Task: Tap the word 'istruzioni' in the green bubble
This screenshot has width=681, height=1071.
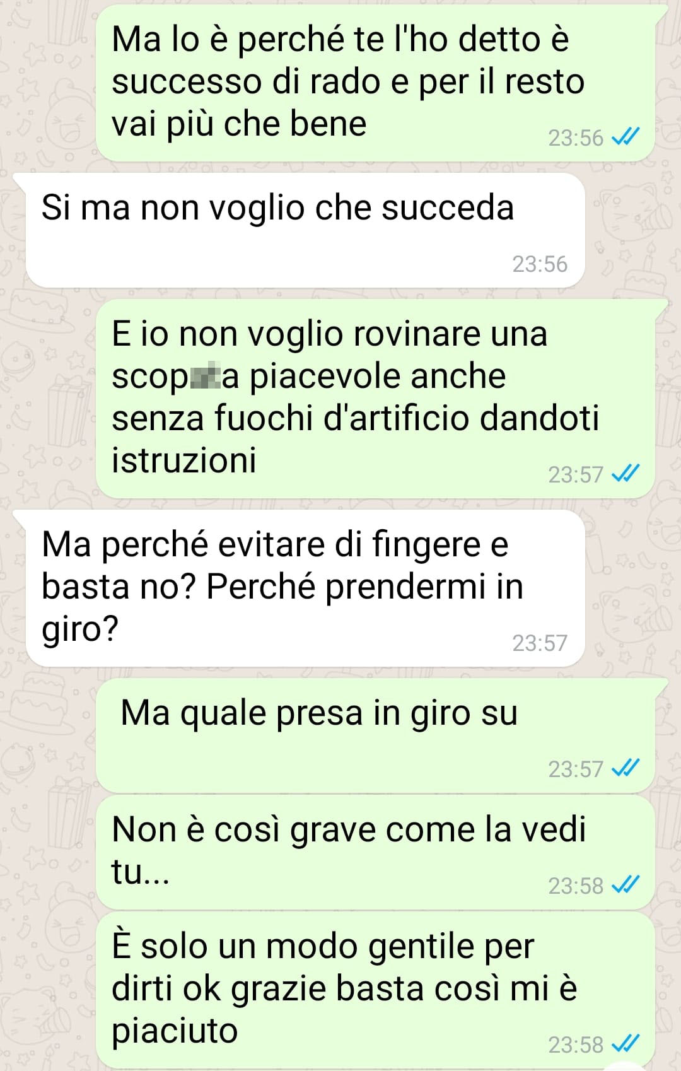Action: click(184, 460)
